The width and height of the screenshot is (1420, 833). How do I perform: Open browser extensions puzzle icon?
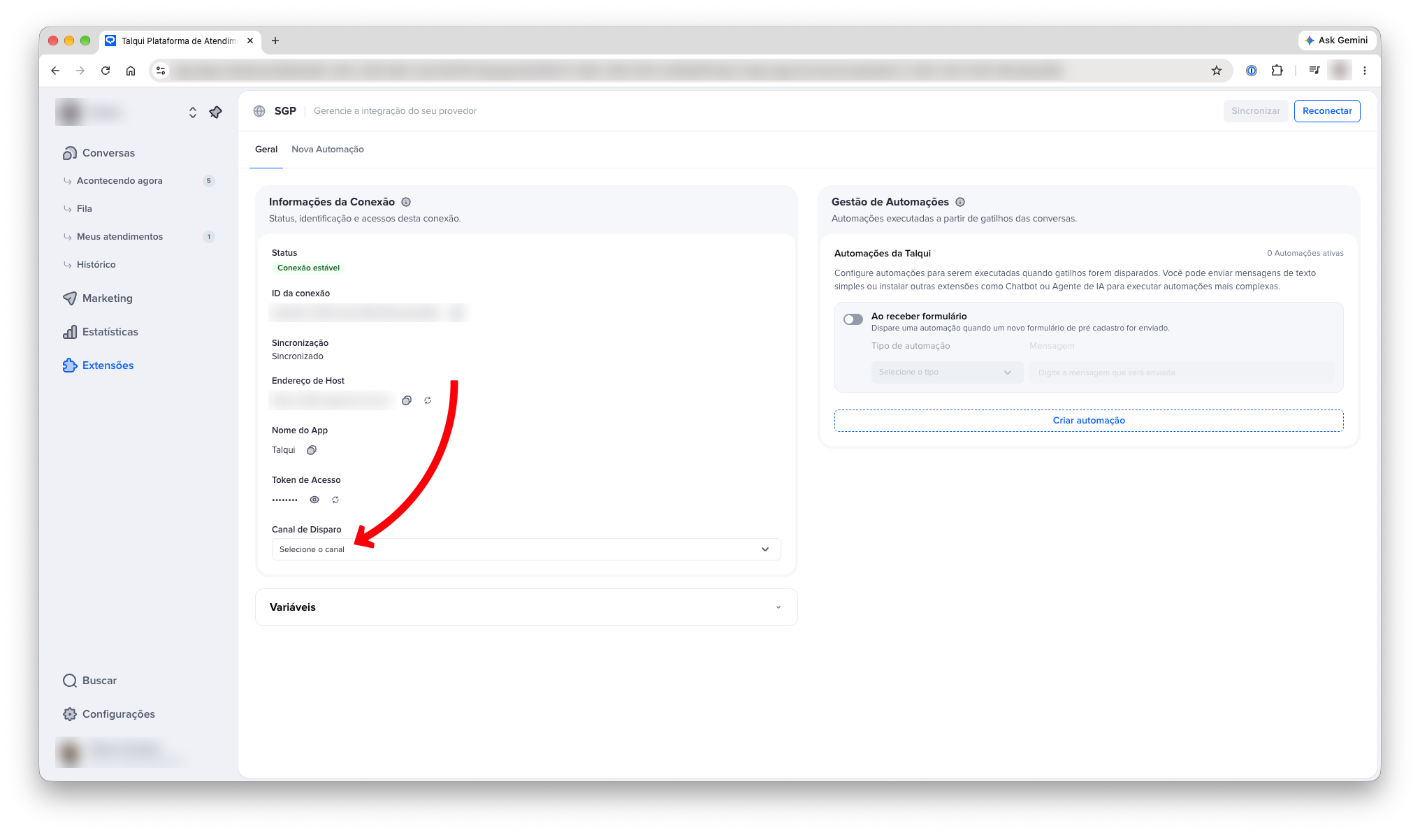pos(1277,71)
